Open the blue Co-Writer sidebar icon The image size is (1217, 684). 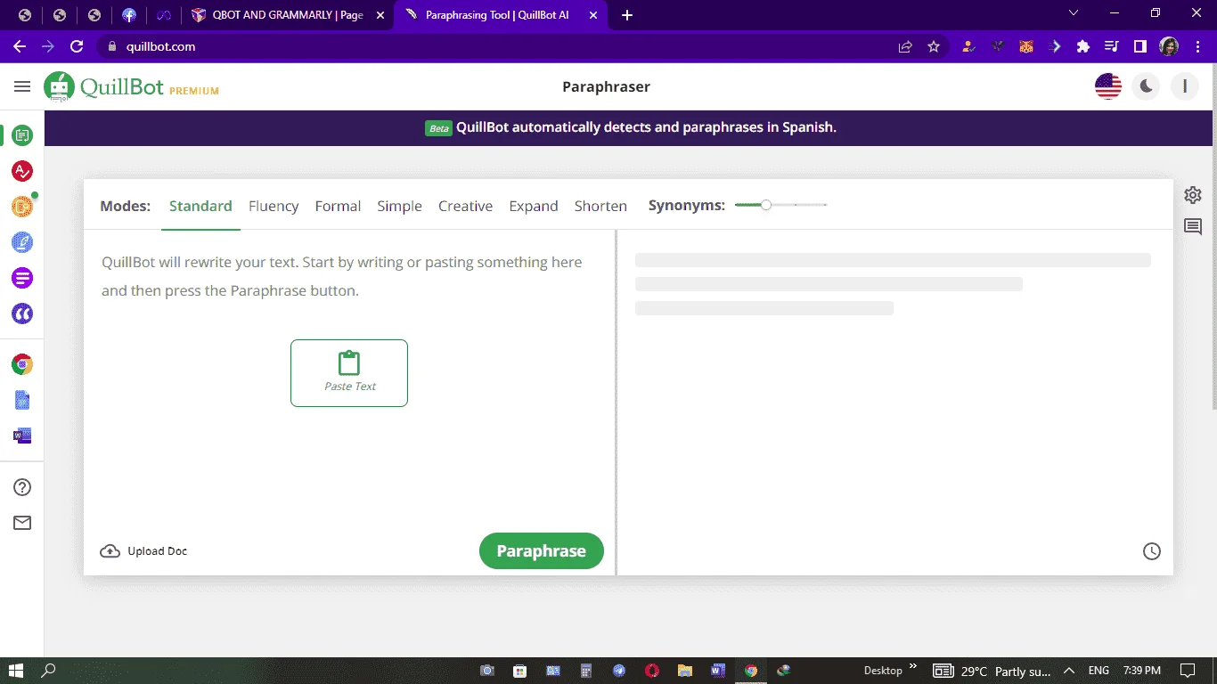(22, 242)
